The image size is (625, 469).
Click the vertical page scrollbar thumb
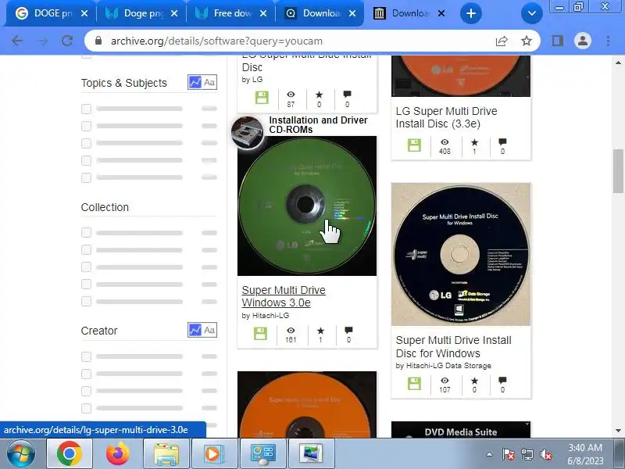[618, 171]
